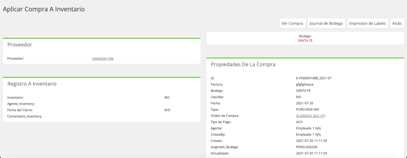Click the CreateBy value Empleado 1 hjhj
Image resolution: width=407 pixels, height=158 pixels.
click(x=308, y=134)
